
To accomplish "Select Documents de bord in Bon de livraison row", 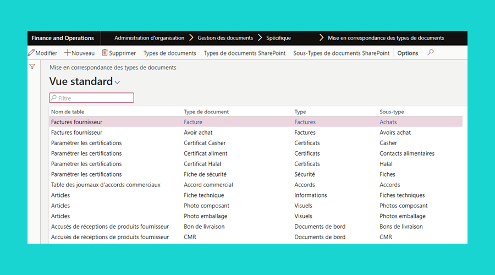I will [x=320, y=227].
